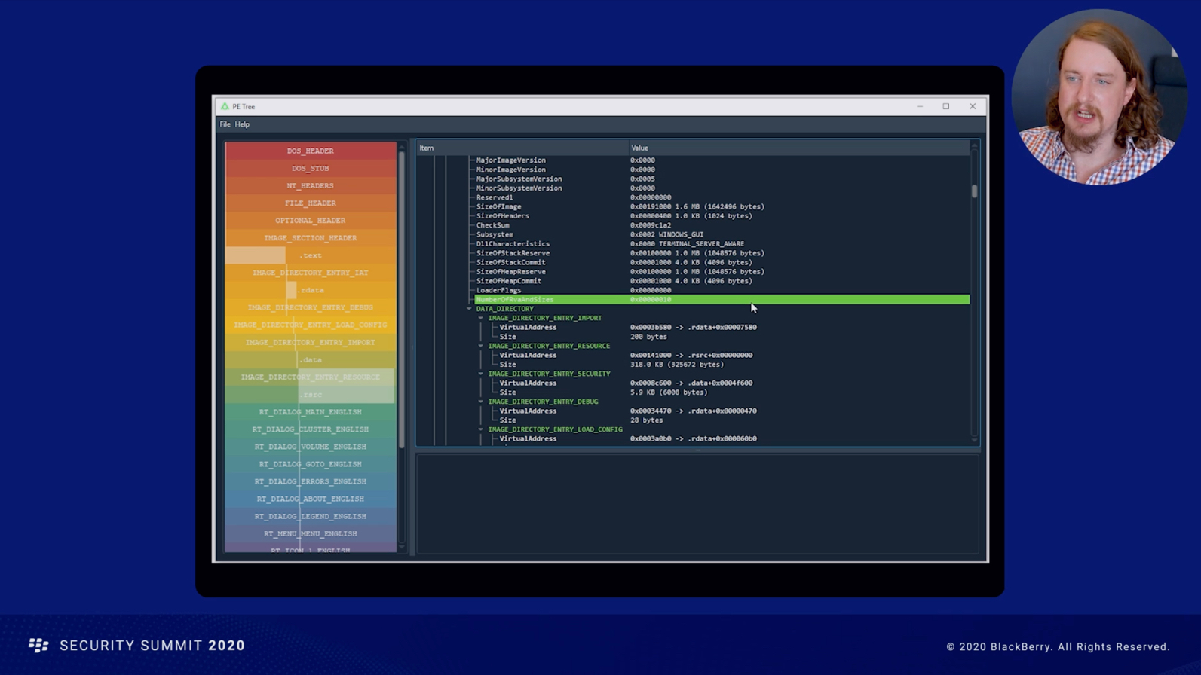Open the File menu
The height and width of the screenshot is (675, 1201).
(x=225, y=124)
